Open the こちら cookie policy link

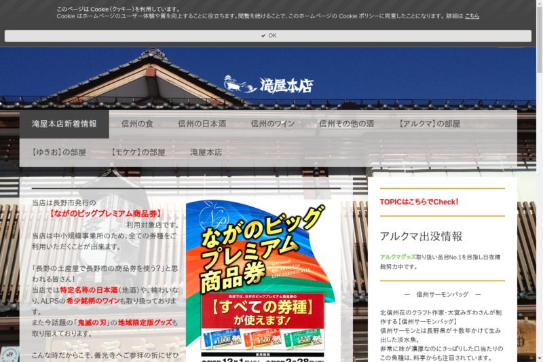472,16
